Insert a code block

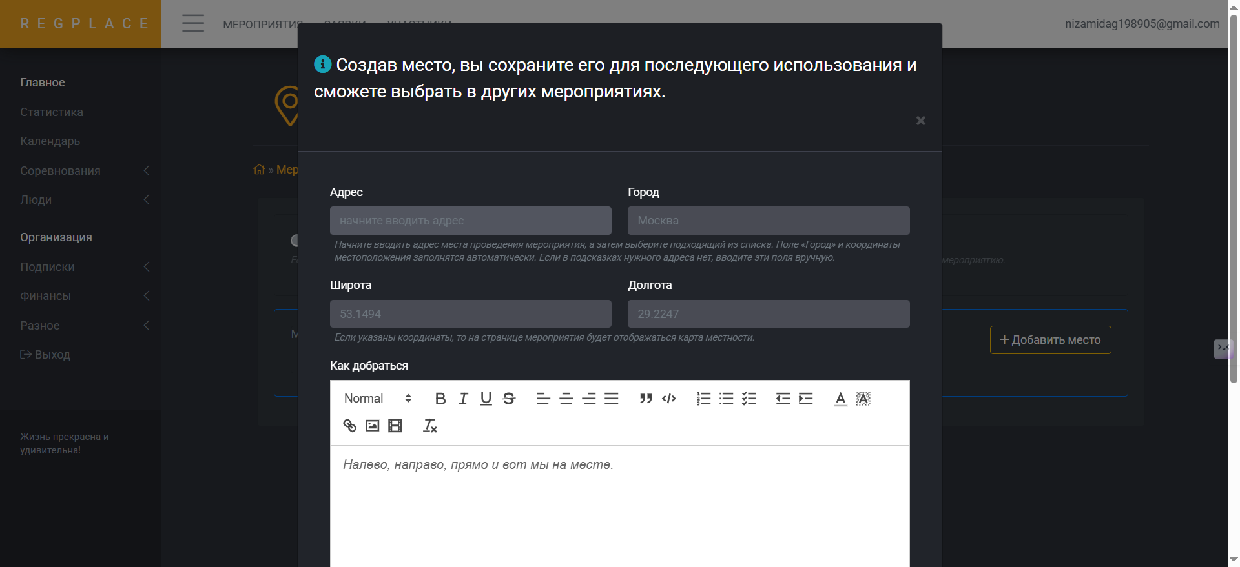click(669, 399)
